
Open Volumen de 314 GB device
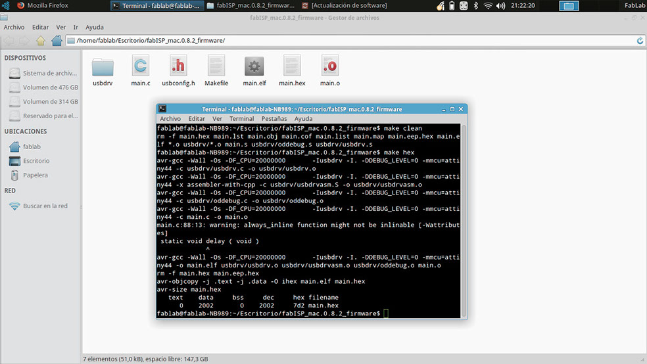(43, 101)
